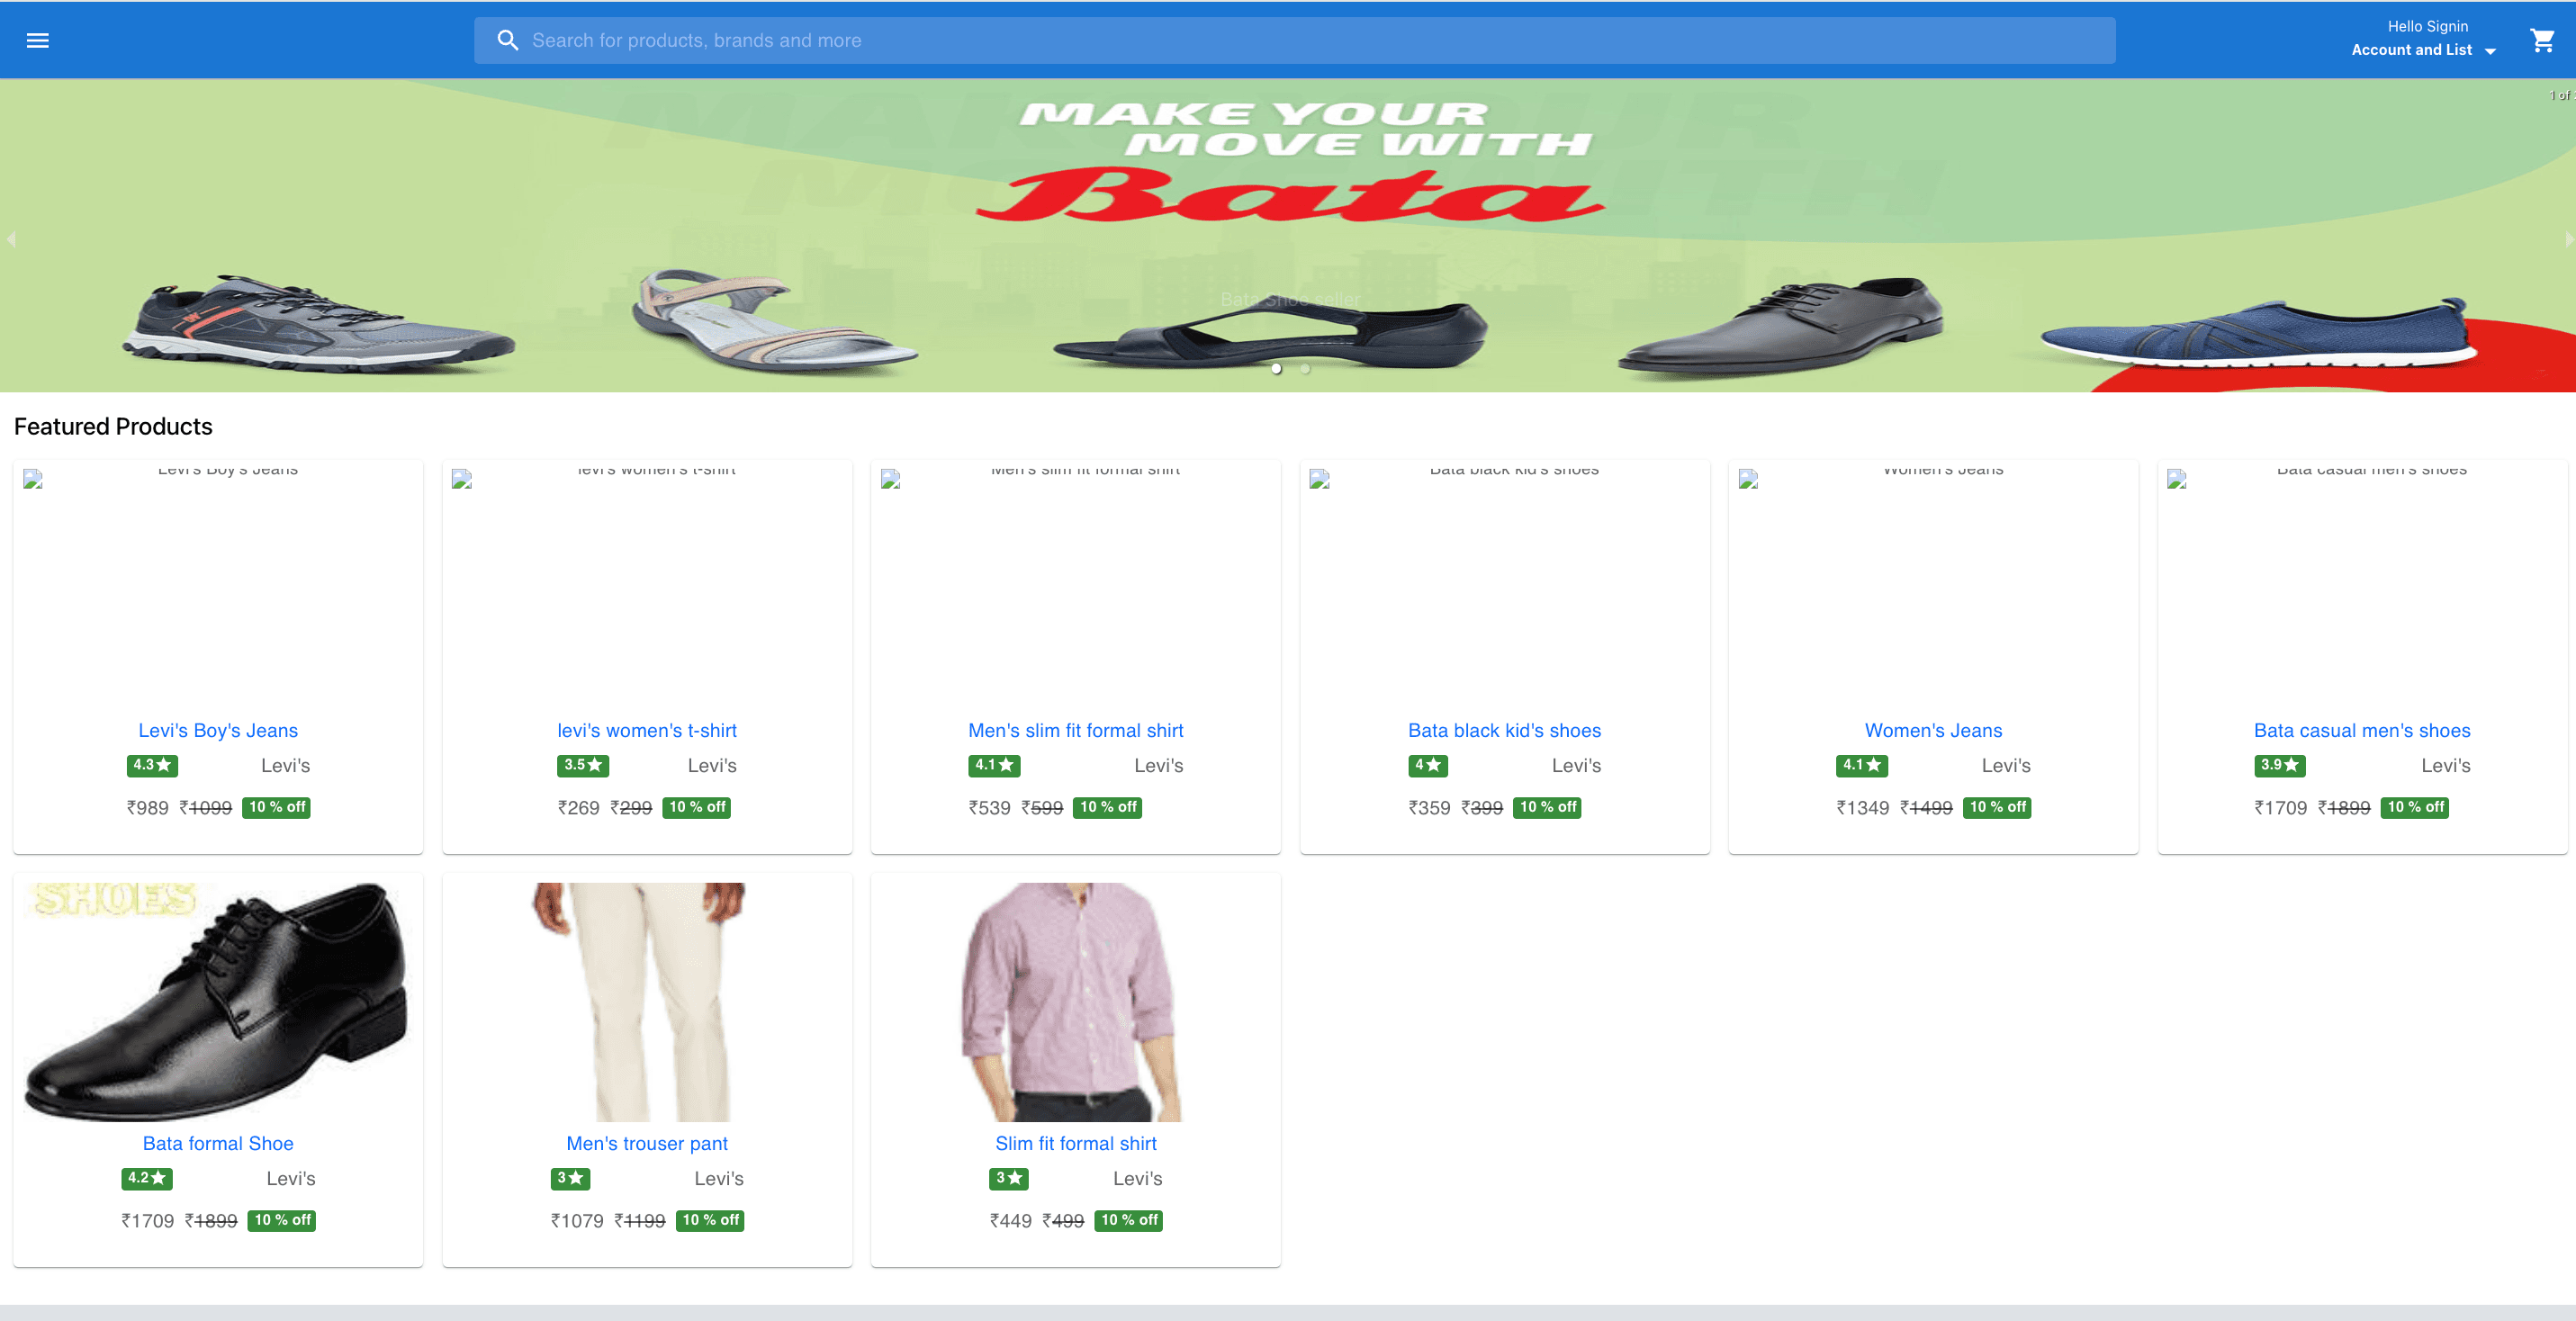Click the ₹1079 price text

577,1221
